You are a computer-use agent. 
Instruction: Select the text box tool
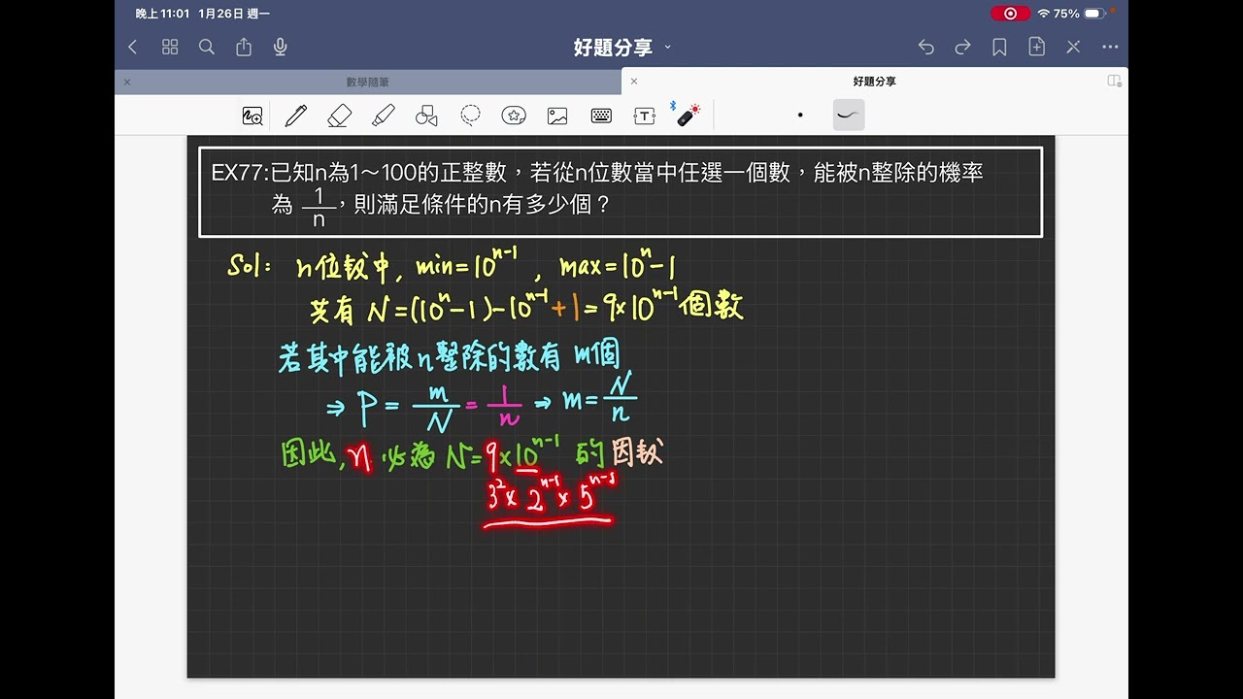(x=645, y=116)
